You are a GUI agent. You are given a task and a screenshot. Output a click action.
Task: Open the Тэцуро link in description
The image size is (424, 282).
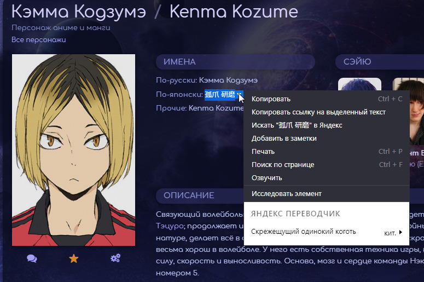170,226
